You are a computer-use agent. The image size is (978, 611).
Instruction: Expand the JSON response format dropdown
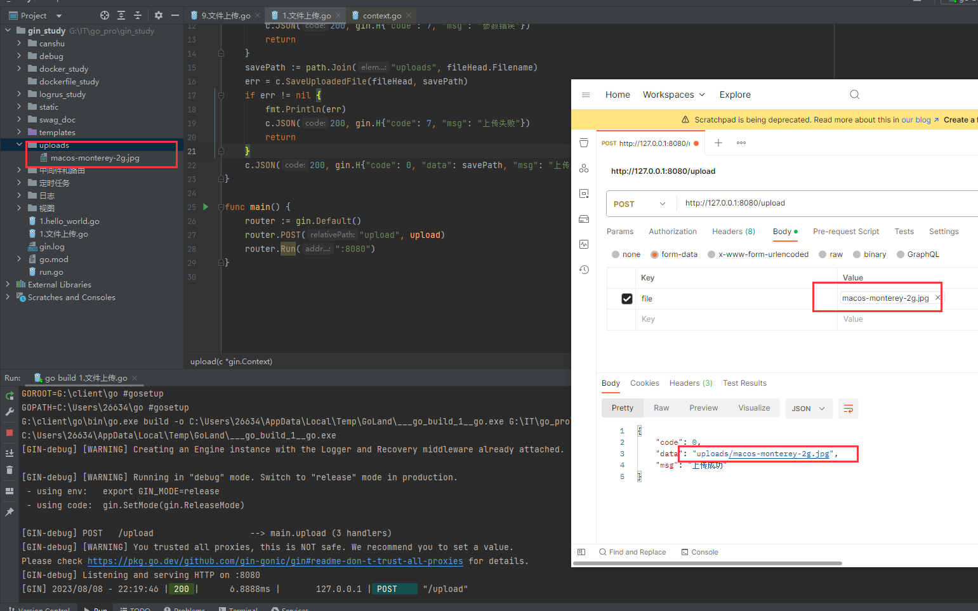pos(808,409)
